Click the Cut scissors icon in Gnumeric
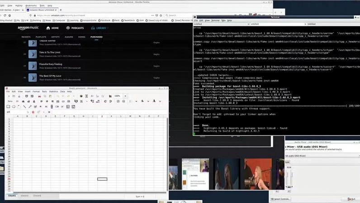360x203 pixels. tap(39, 96)
